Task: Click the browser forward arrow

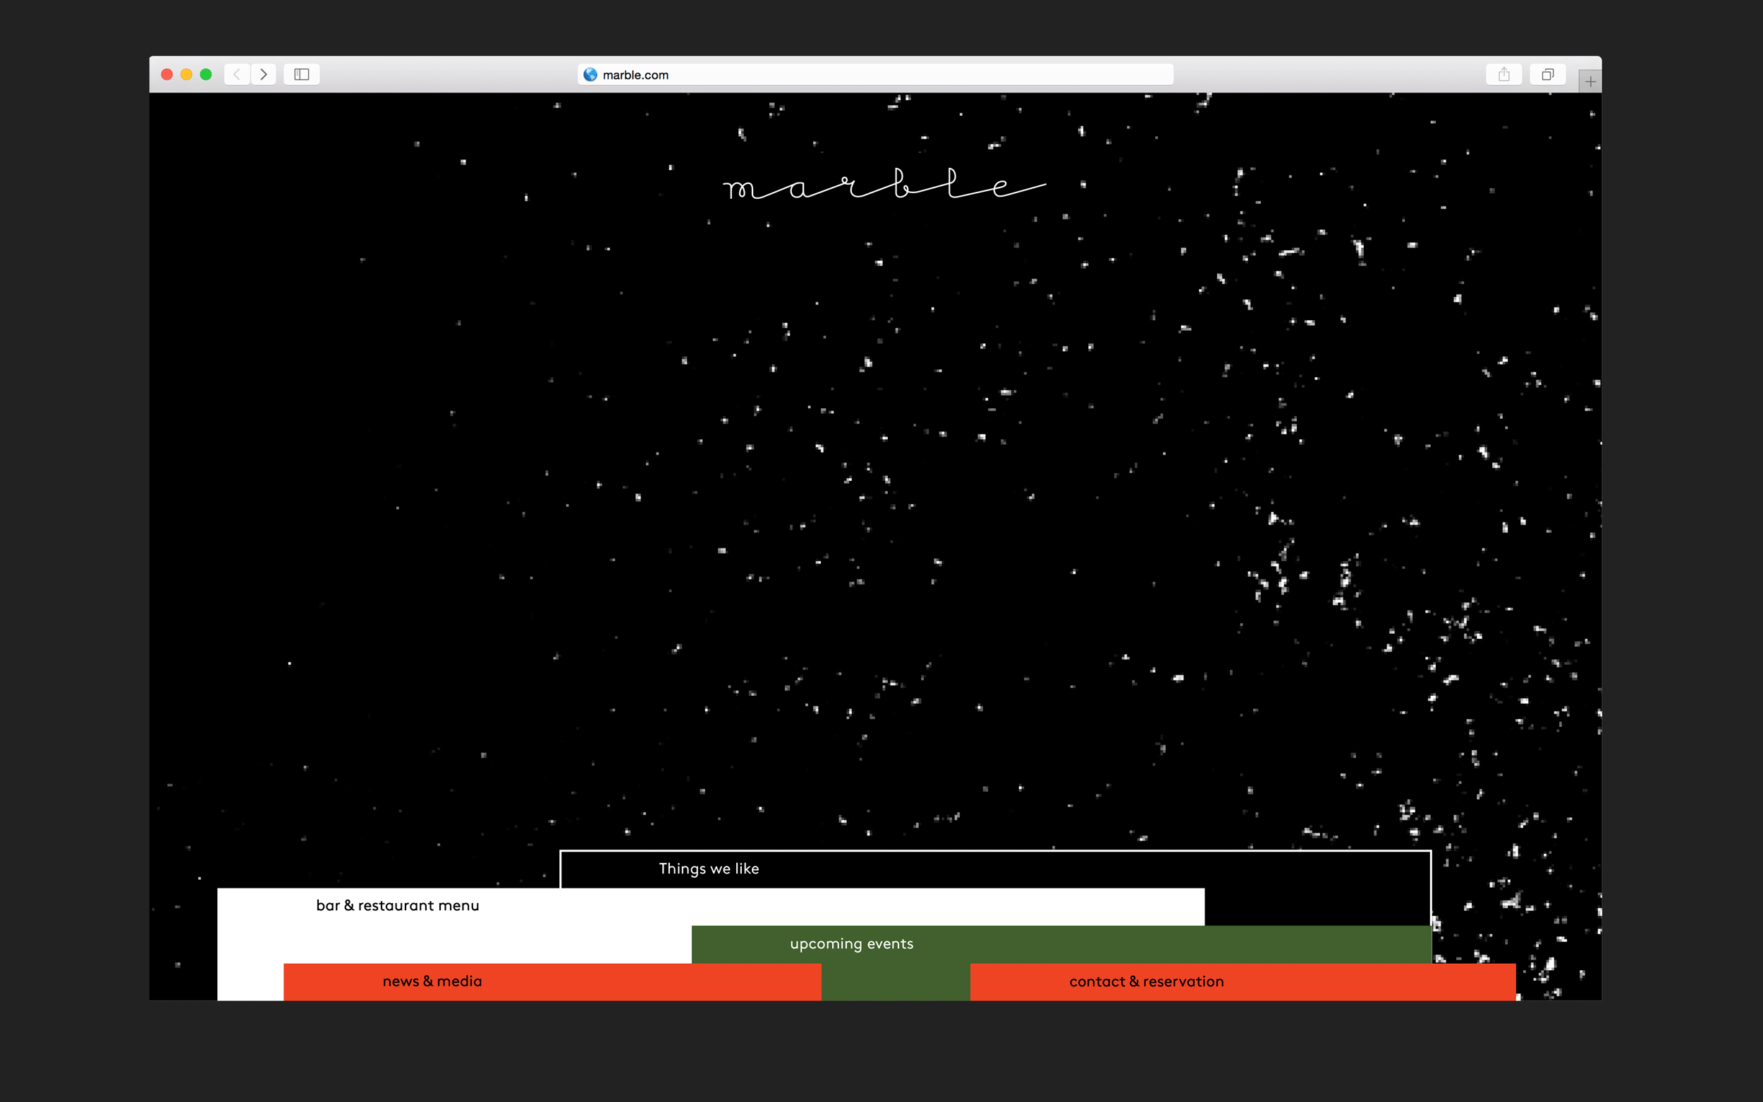Action: [x=264, y=74]
